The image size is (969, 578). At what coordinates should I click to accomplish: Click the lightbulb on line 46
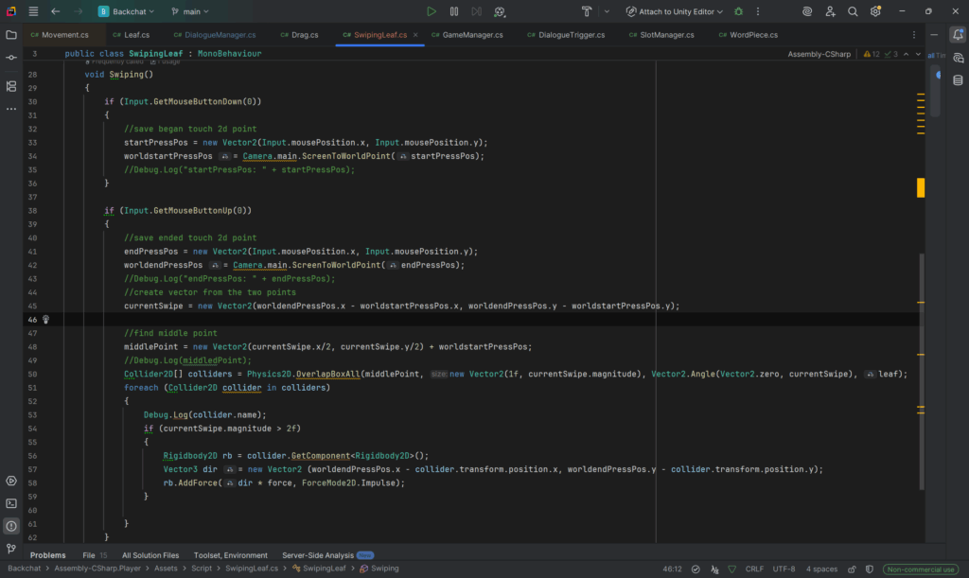coord(45,319)
